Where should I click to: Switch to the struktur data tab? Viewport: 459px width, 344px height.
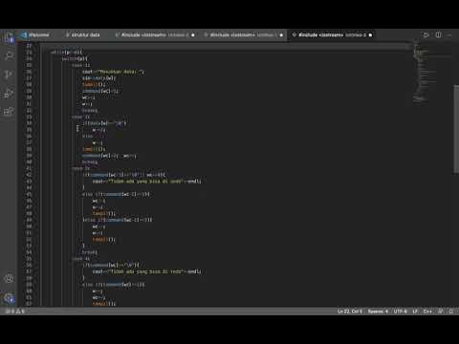click(83, 35)
